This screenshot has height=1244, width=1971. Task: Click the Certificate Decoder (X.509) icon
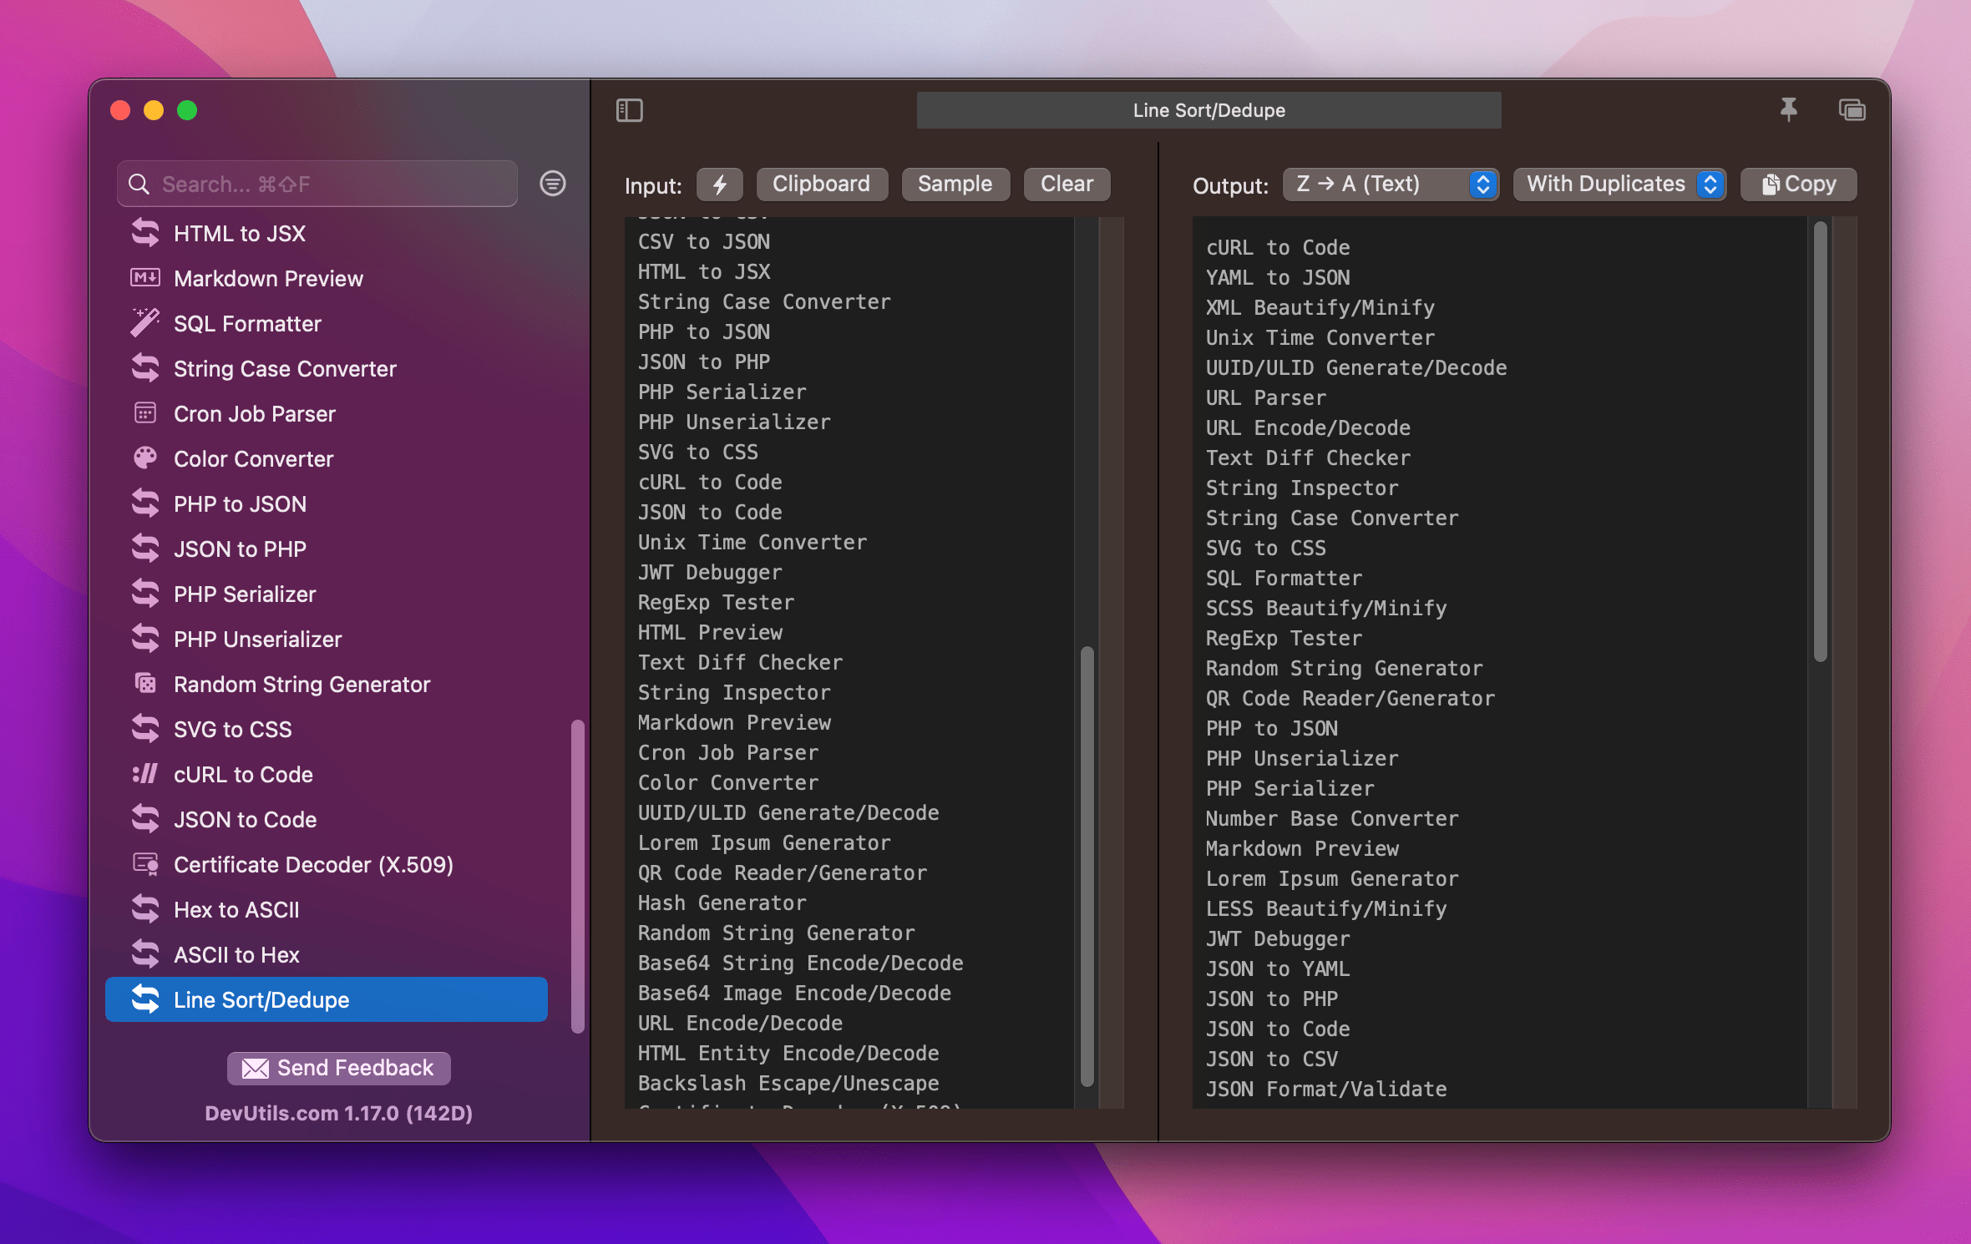click(145, 864)
